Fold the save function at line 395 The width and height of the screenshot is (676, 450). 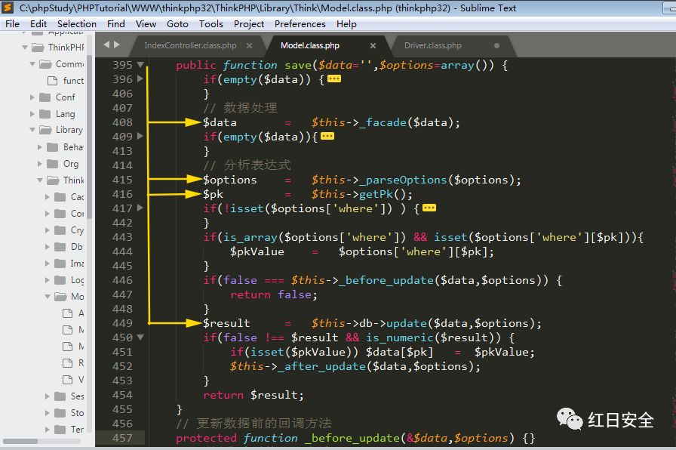[x=140, y=65]
